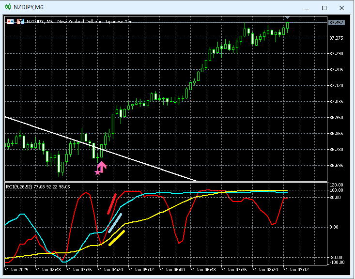
Task: Click the chart title 'New Zealand Dollar vs Japanese Yen'
Action: click(95, 22)
